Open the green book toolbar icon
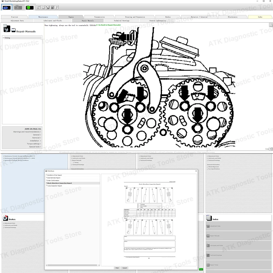273x273 pixels. click(x=29, y=7)
